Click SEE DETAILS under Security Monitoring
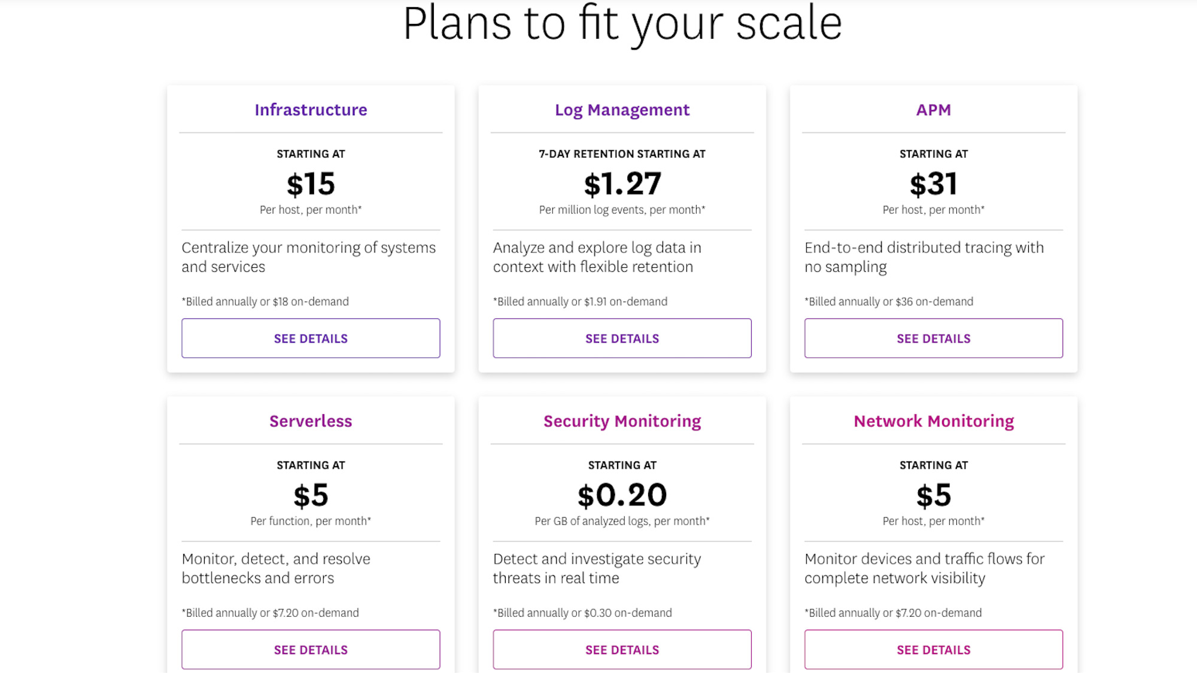 click(x=622, y=649)
